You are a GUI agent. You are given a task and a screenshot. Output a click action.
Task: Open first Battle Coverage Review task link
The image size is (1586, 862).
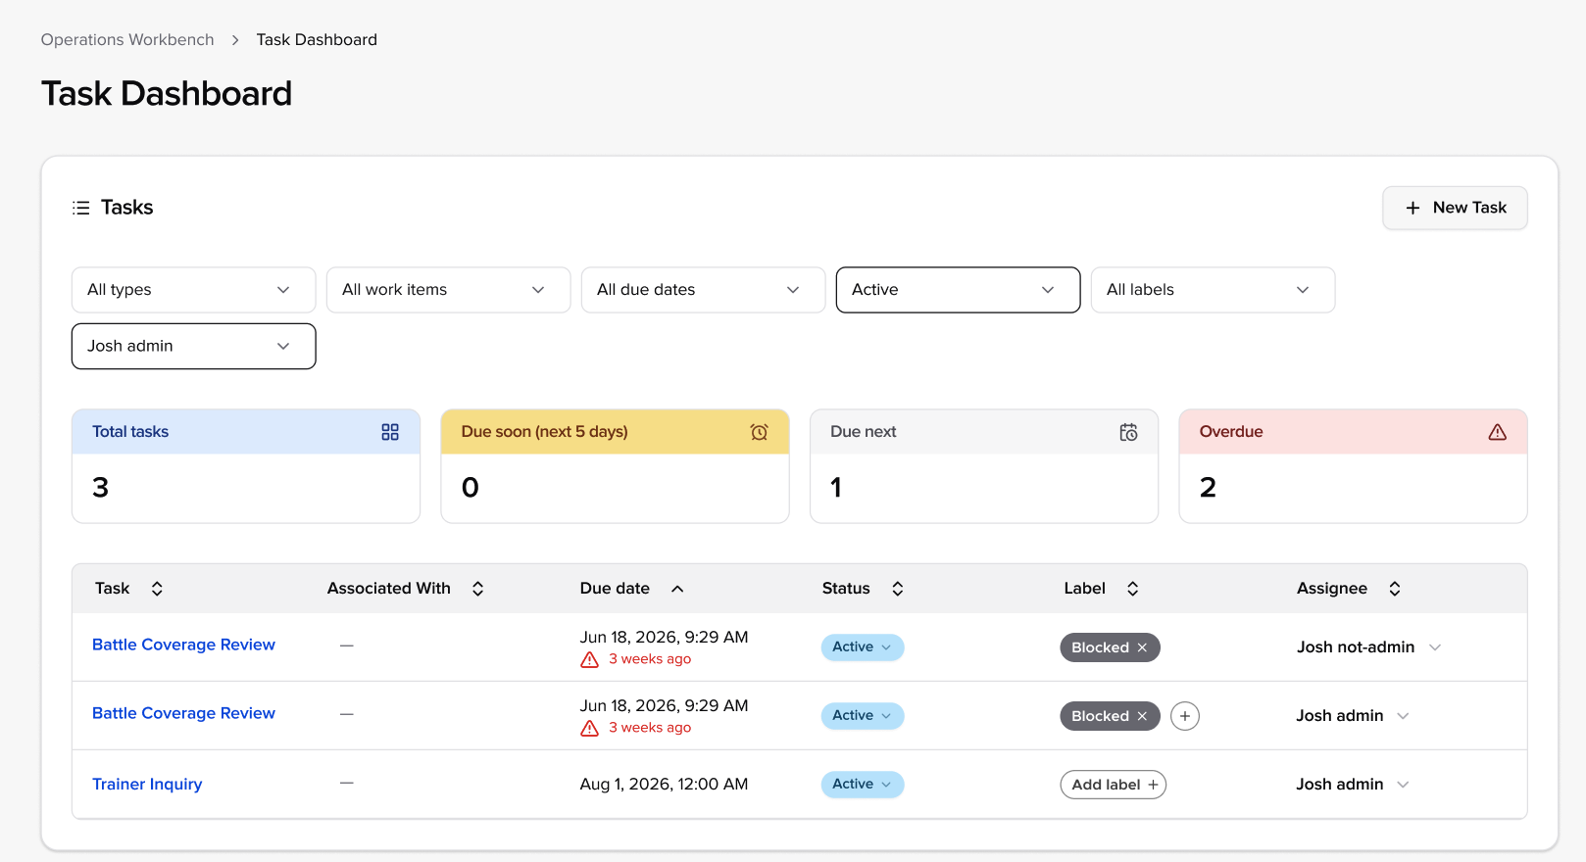(x=183, y=645)
